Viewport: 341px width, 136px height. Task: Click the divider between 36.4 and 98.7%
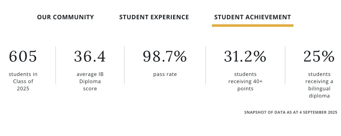(124, 65)
